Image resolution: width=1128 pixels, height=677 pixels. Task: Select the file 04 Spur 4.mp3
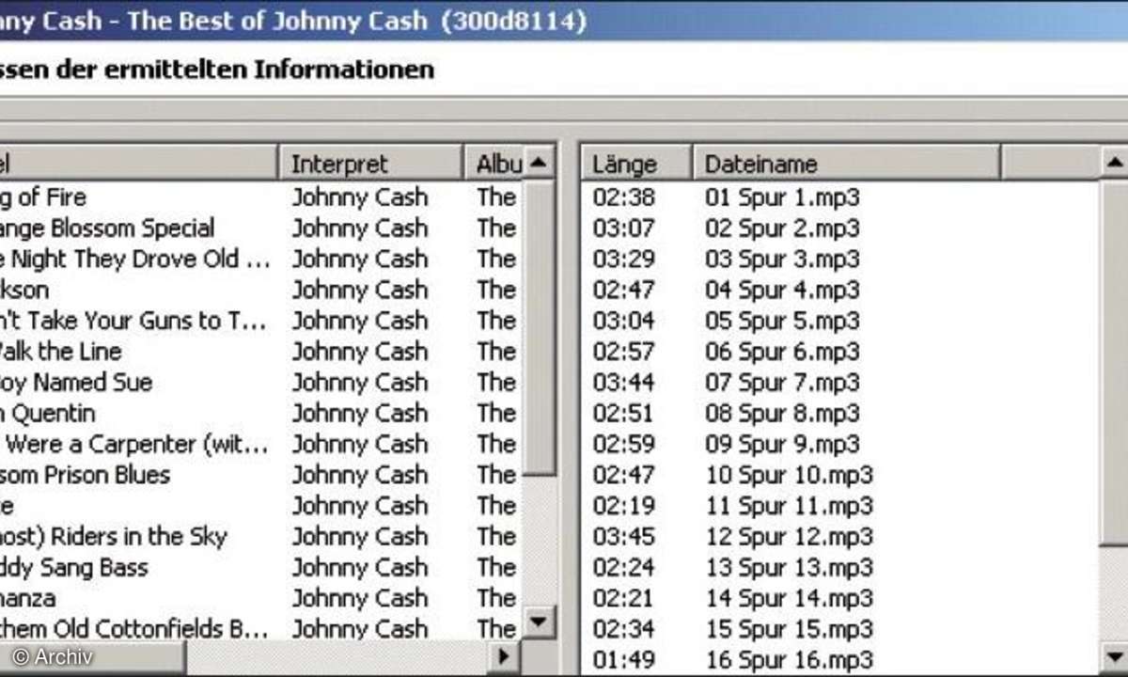[x=782, y=290]
